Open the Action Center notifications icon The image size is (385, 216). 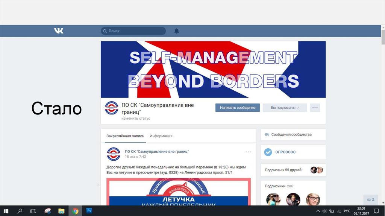point(376,211)
